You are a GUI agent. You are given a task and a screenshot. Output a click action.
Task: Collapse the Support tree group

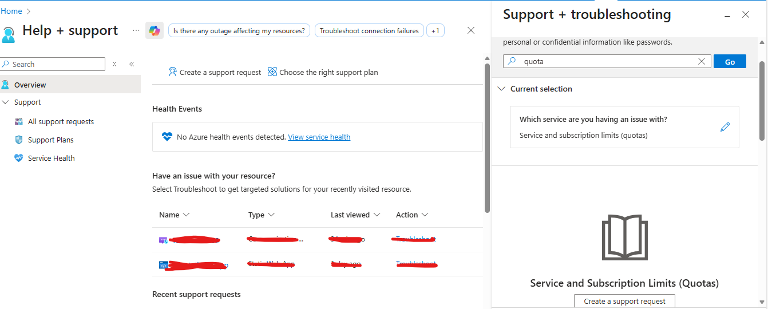click(6, 102)
